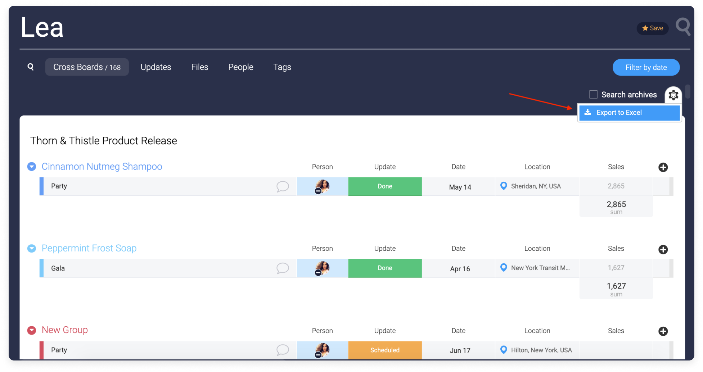Open the Party comment bubble under New Group
The height and width of the screenshot is (372, 703).
(283, 350)
